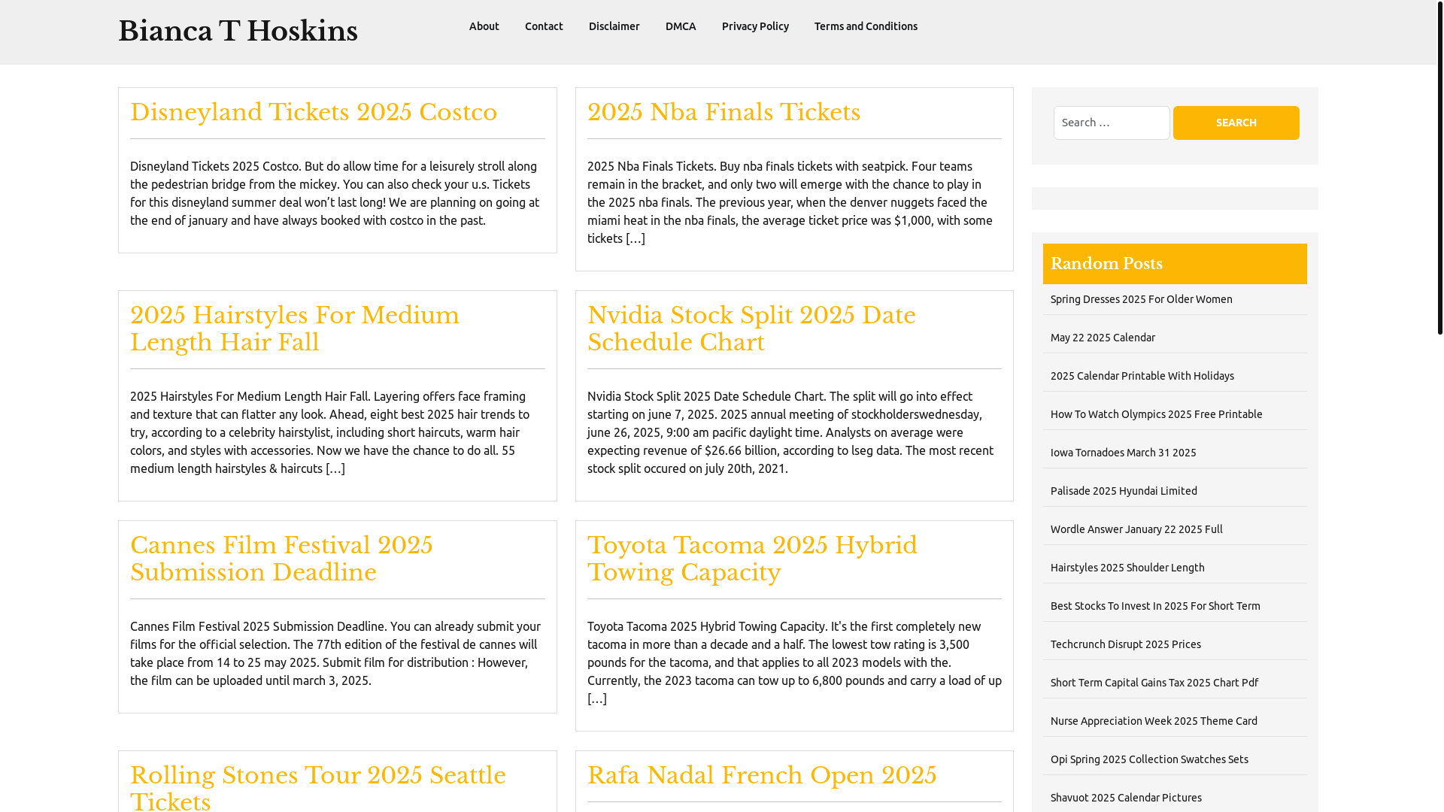Image resolution: width=1444 pixels, height=812 pixels.
Task: Open Cannes Film Festival 2025 Submission Deadline post
Action: [281, 559]
